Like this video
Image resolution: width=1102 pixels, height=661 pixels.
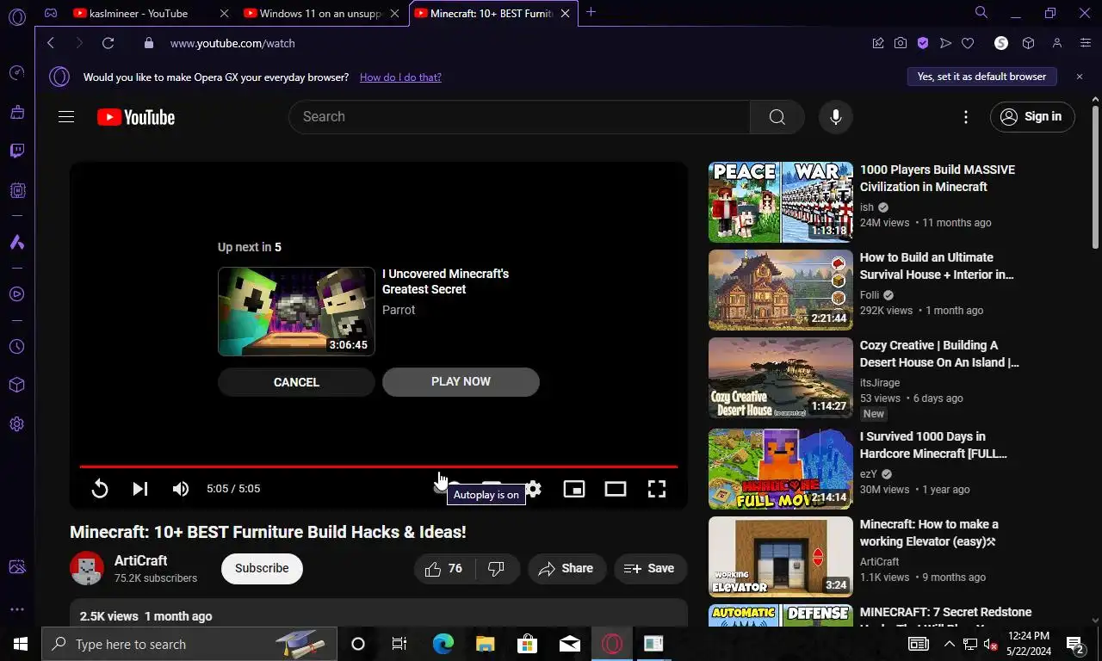(x=444, y=569)
